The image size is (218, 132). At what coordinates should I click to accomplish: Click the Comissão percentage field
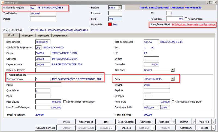coord(151,64)
